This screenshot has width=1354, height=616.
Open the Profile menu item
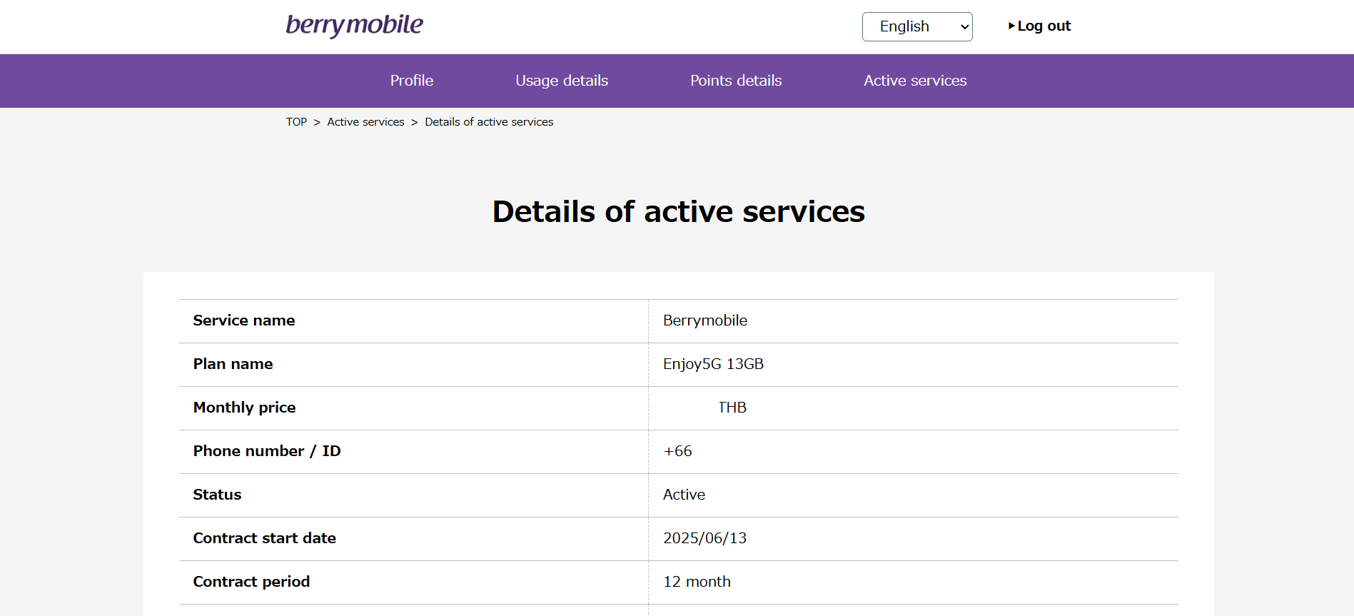click(412, 81)
